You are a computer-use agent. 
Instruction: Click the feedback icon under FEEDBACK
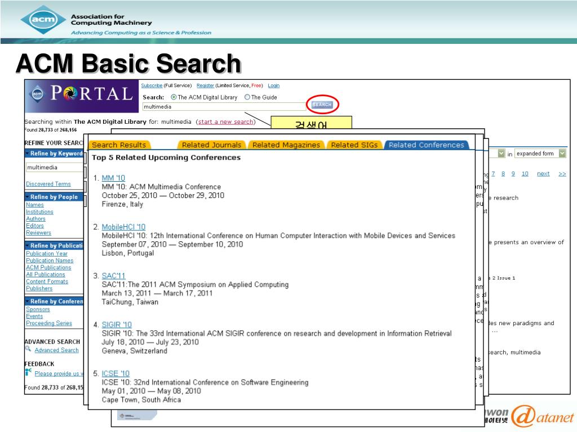click(x=28, y=372)
